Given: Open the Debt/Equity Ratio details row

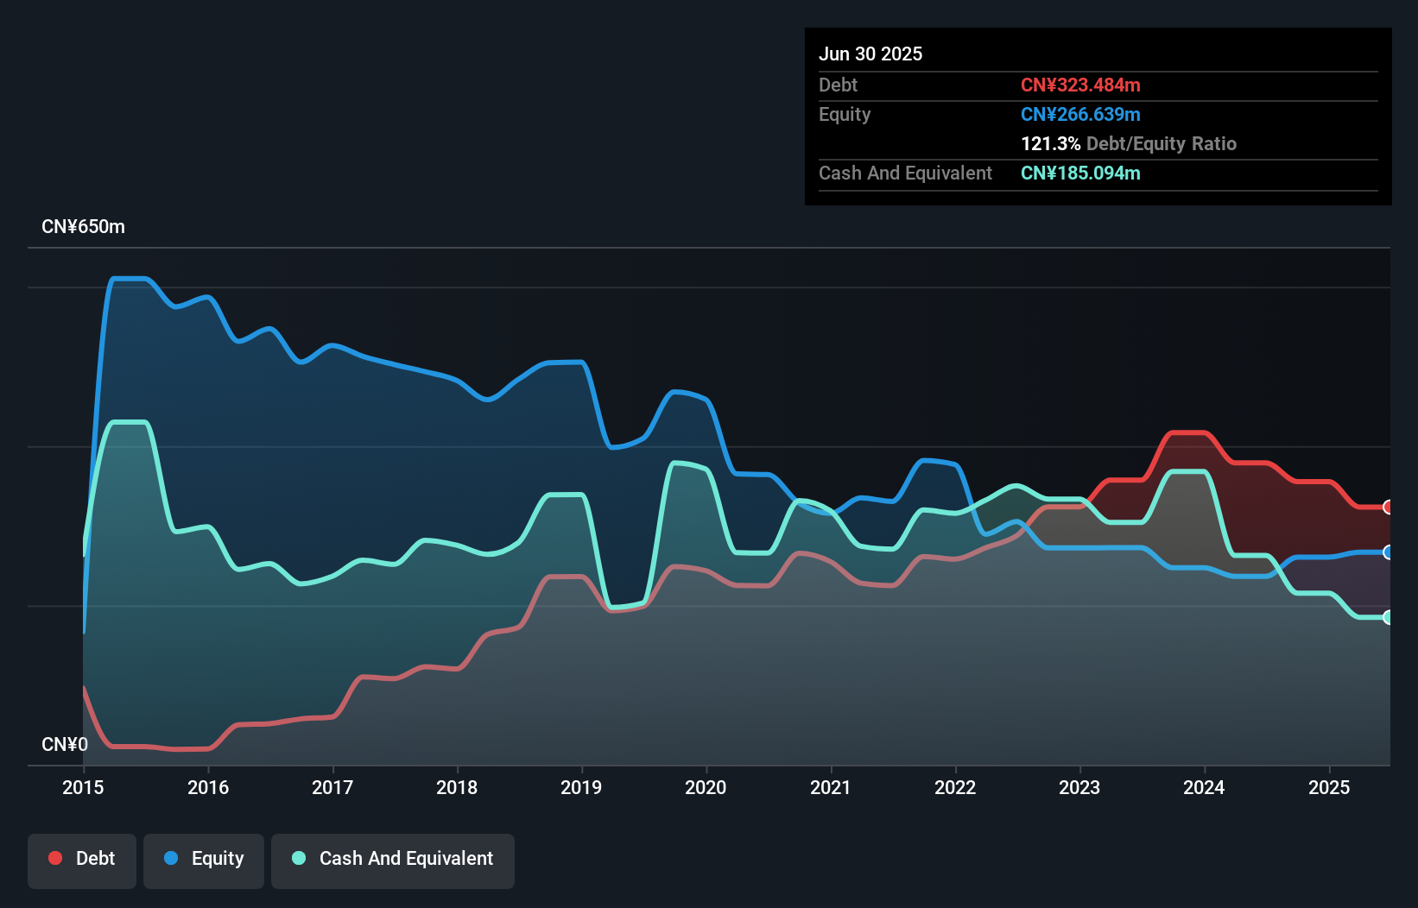Looking at the screenshot, I should [1129, 143].
